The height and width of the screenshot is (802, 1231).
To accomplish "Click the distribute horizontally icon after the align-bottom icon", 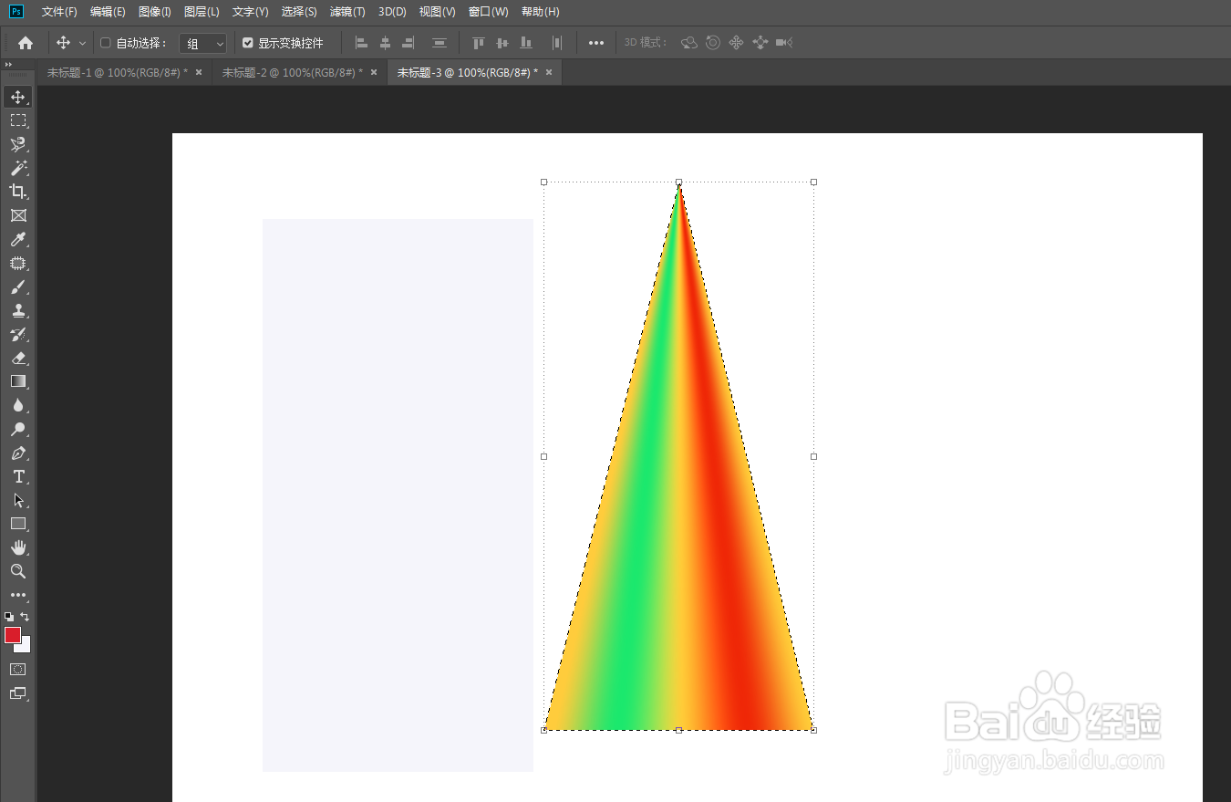I will point(557,43).
